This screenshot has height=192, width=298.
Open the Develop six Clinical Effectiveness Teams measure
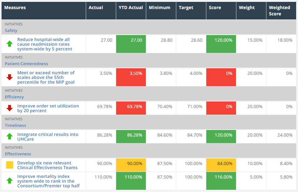47,165
